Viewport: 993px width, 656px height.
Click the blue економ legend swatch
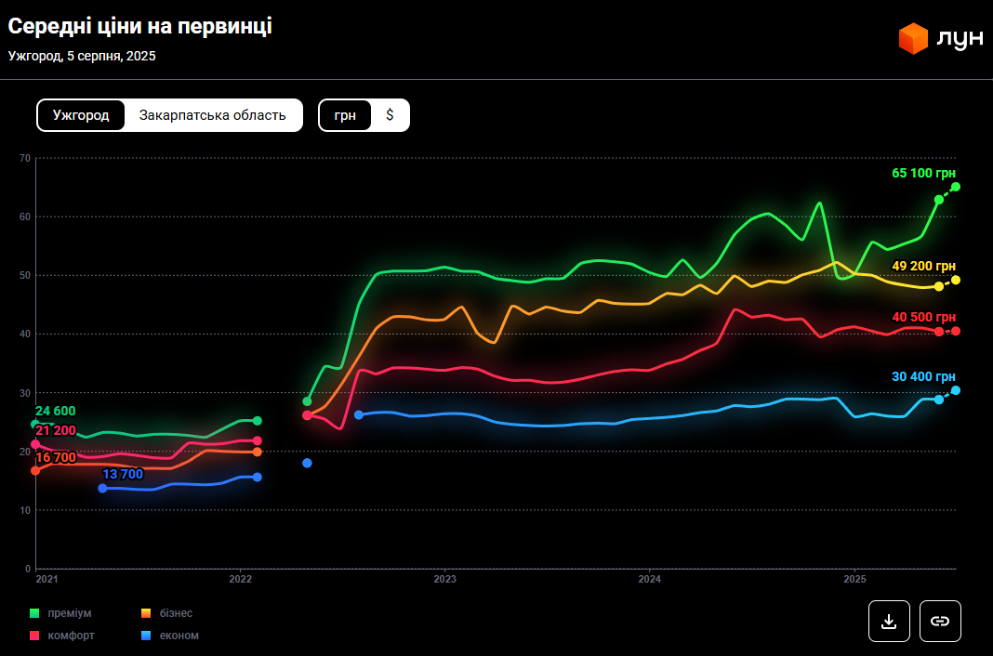click(146, 636)
